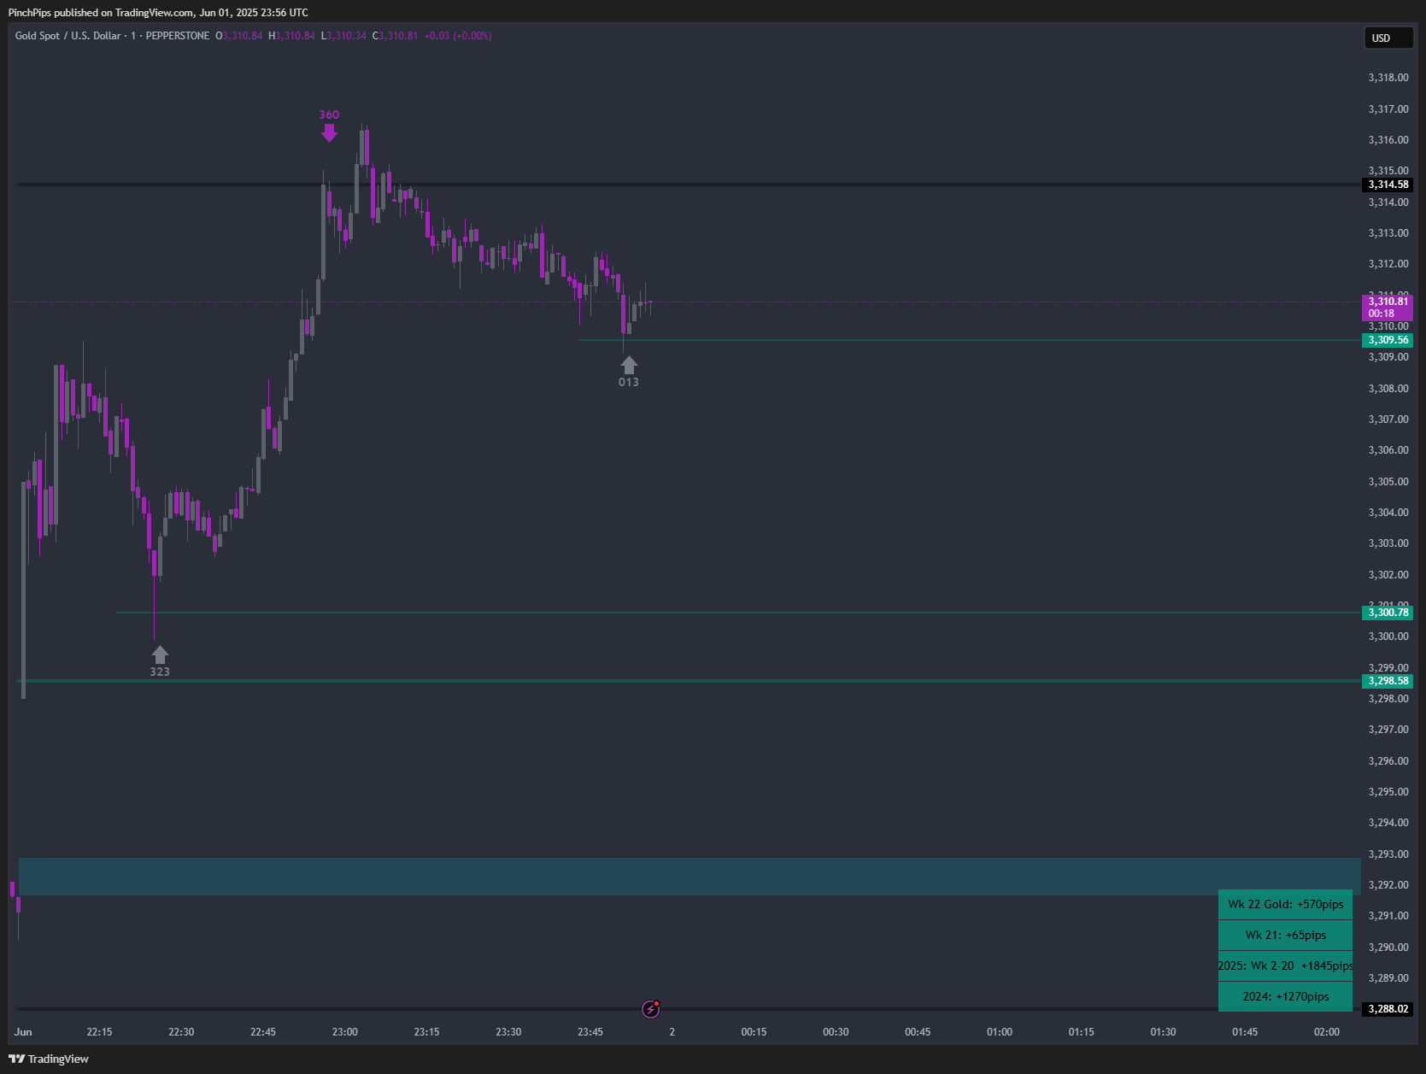Click the +0.03 (+0.00%) change value

458,36
